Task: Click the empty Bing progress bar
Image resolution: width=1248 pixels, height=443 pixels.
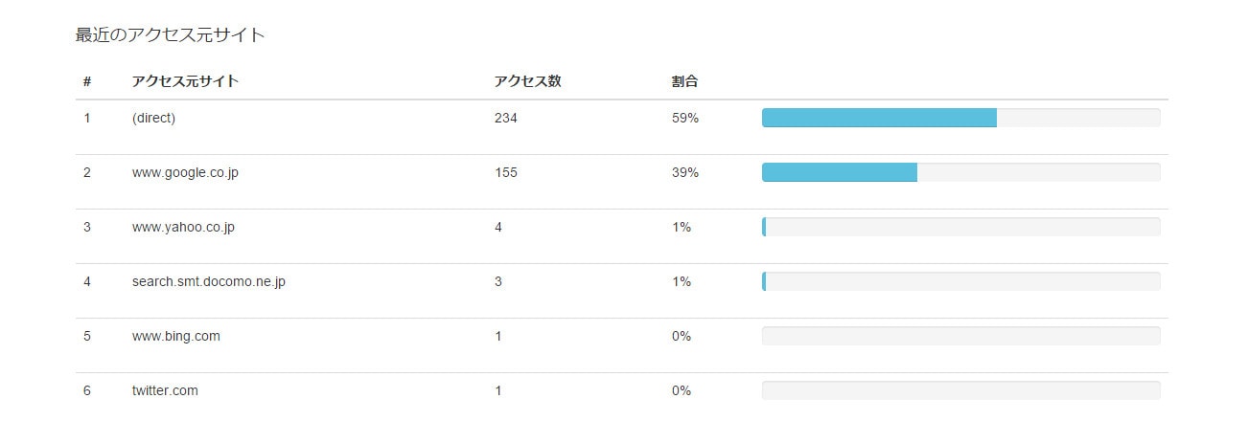Action: (x=960, y=336)
